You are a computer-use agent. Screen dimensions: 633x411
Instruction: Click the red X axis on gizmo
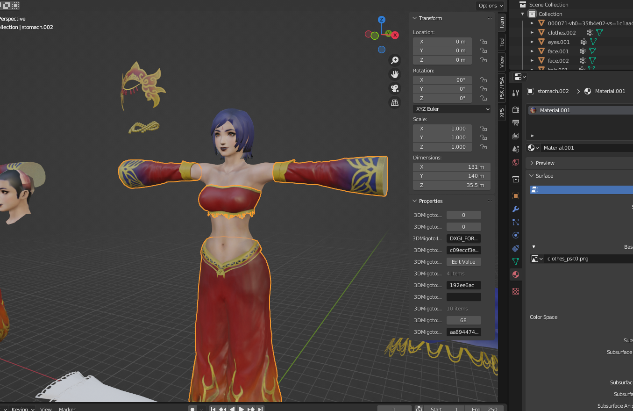(x=395, y=35)
